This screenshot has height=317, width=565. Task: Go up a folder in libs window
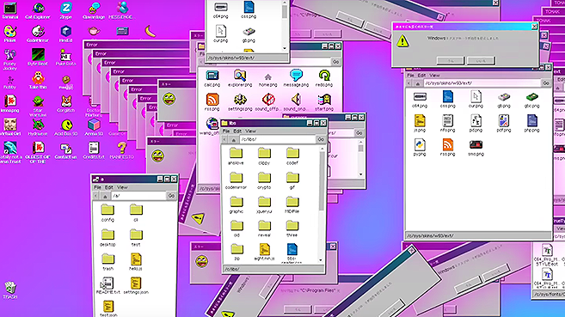234,139
